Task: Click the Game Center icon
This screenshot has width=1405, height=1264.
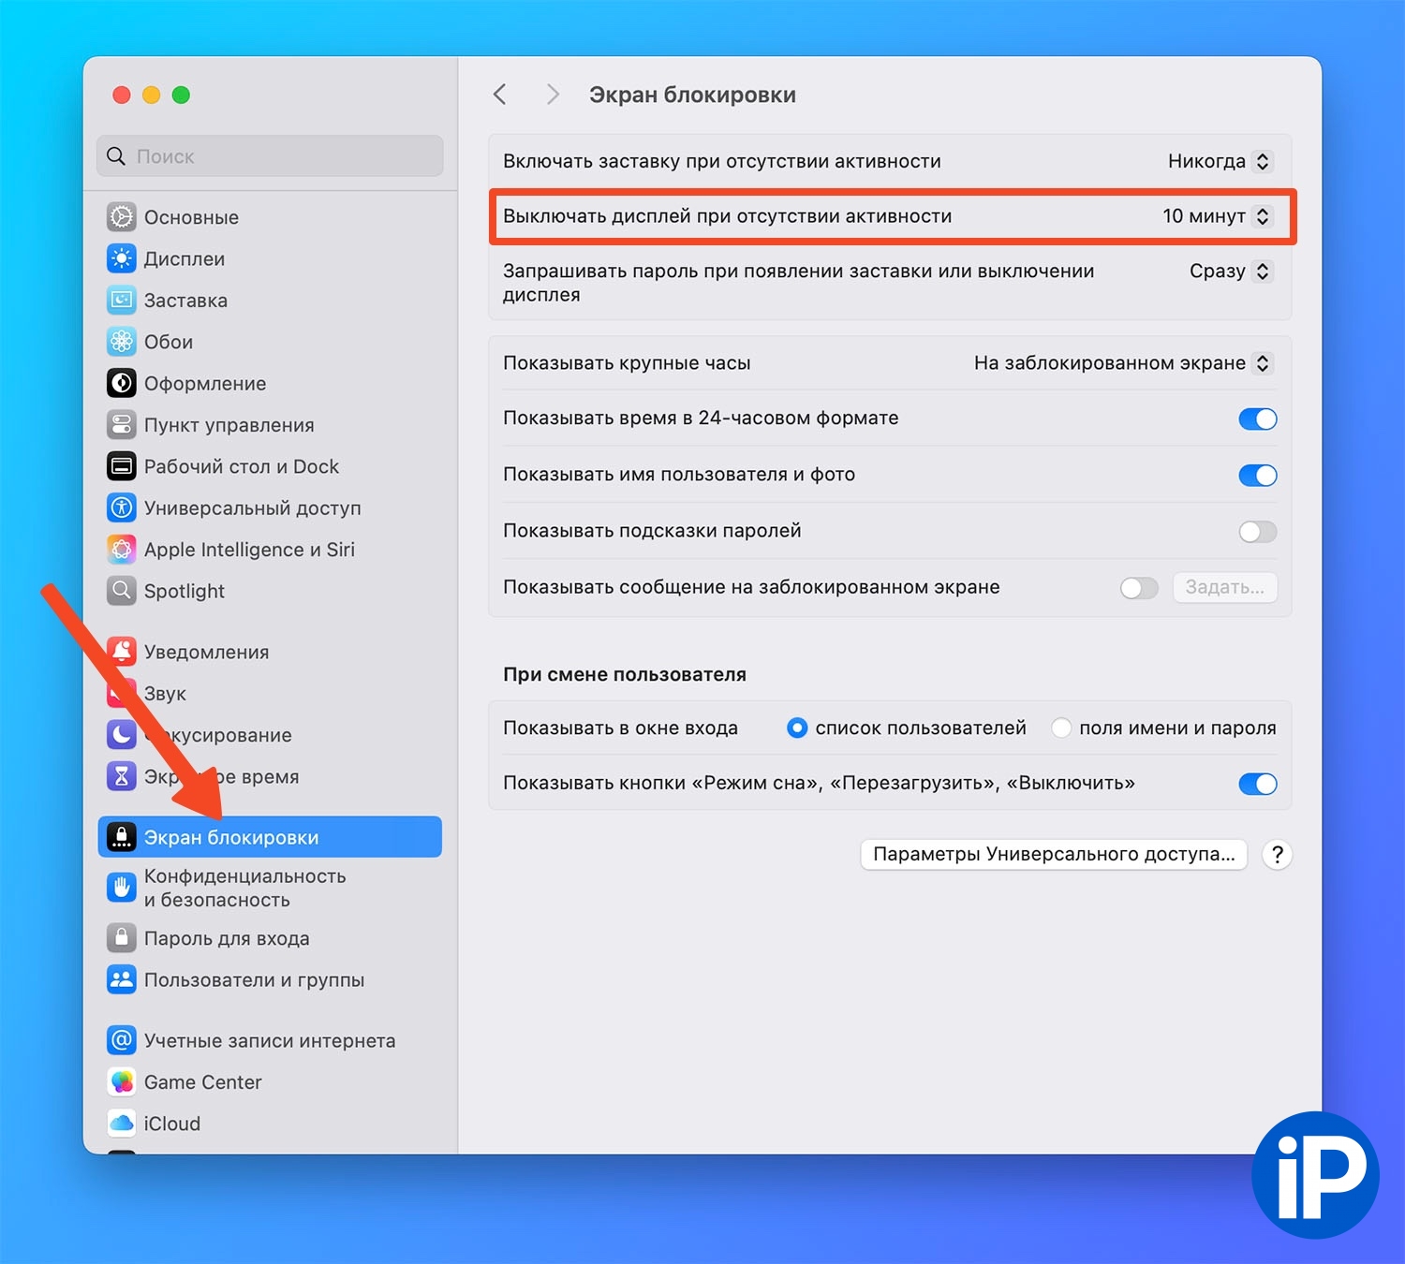Action: coord(122,1081)
